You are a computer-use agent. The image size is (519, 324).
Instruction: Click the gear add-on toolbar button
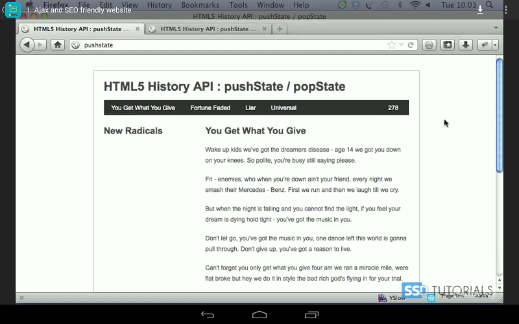[429, 45]
